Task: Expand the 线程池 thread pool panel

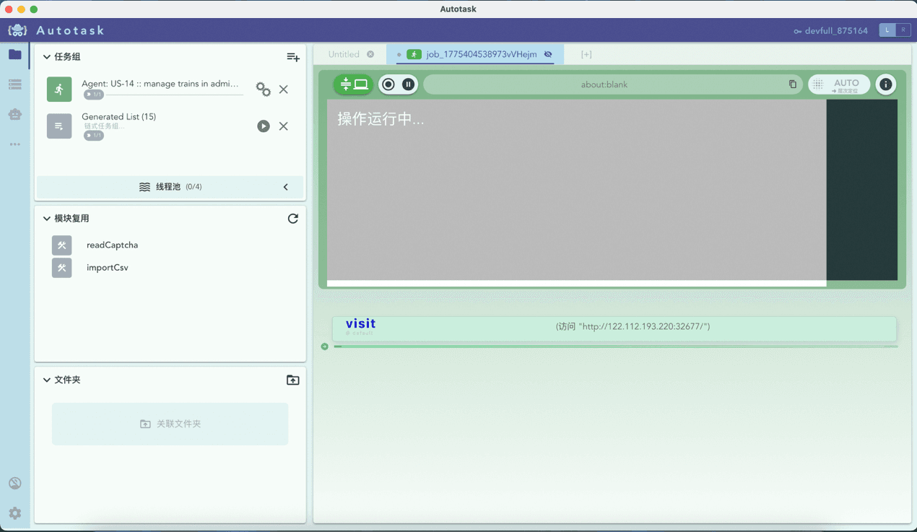Action: (285, 187)
